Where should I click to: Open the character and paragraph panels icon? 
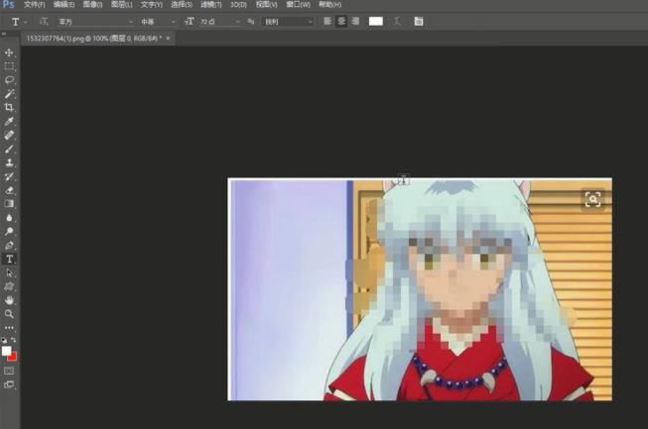coord(418,21)
